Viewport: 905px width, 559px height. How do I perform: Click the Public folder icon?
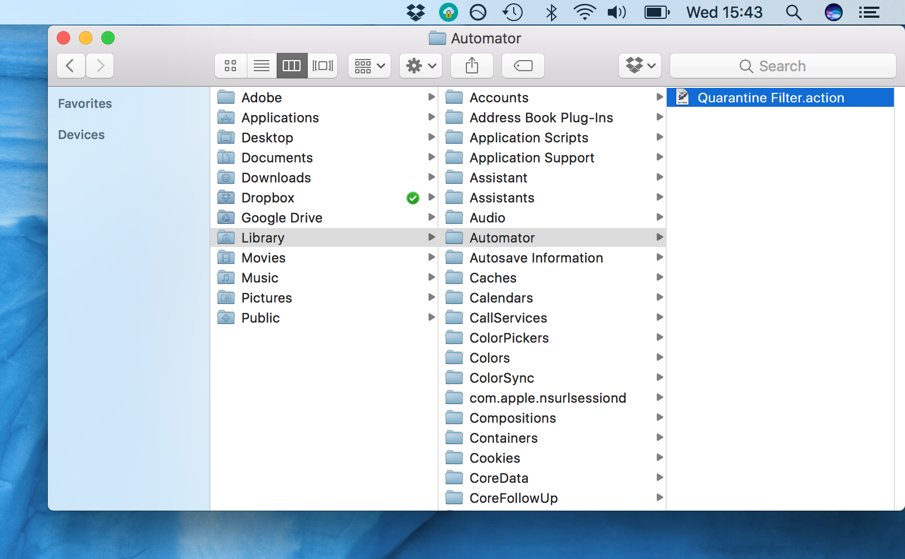point(226,318)
